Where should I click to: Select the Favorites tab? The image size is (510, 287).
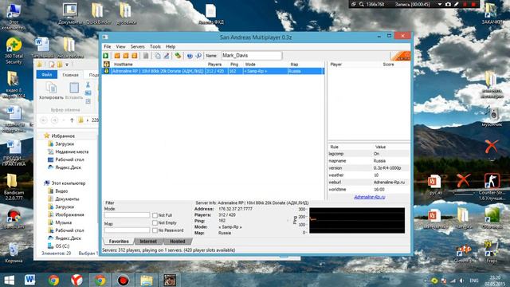(x=119, y=242)
